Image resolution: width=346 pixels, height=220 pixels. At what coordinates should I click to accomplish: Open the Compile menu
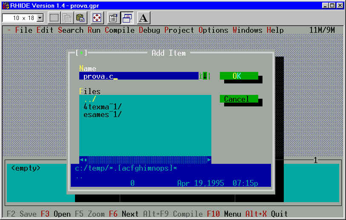pyautogui.click(x=119, y=30)
